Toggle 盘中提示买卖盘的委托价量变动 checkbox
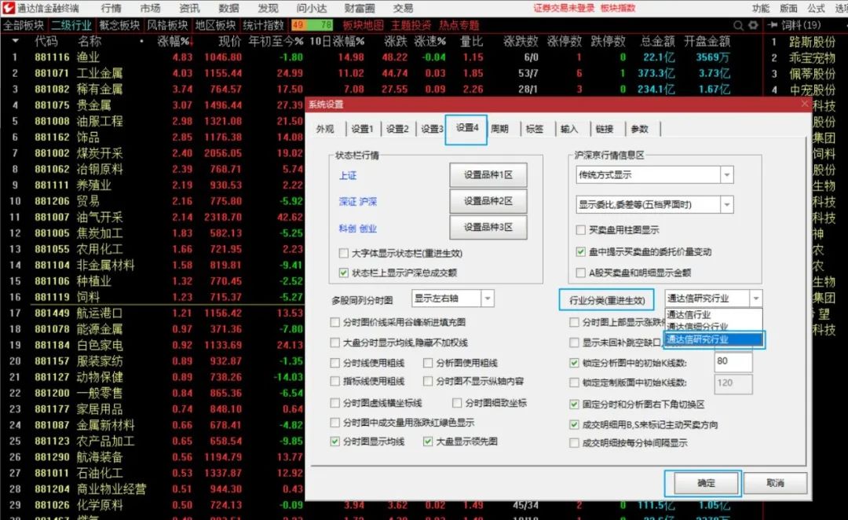848x520 pixels. coord(581,251)
